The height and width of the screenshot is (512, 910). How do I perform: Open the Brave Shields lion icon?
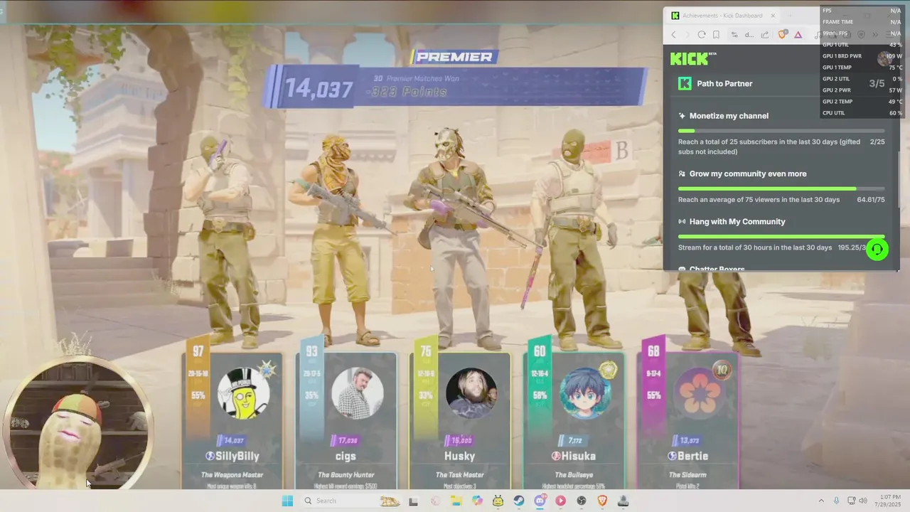[783, 35]
